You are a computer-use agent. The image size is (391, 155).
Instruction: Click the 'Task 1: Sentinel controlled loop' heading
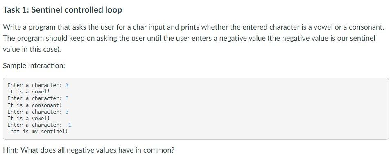pos(62,10)
